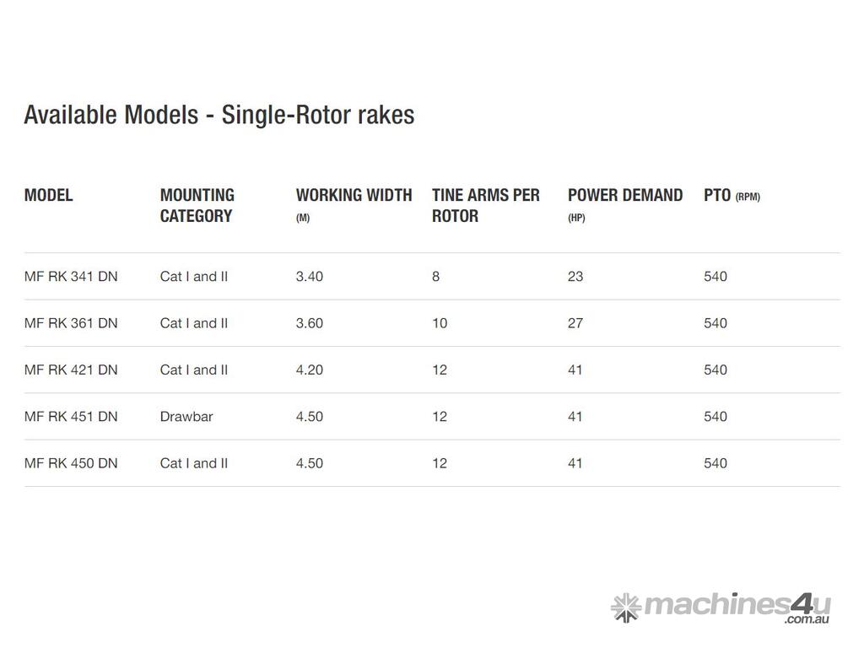Select the MODEL column header

tap(49, 195)
